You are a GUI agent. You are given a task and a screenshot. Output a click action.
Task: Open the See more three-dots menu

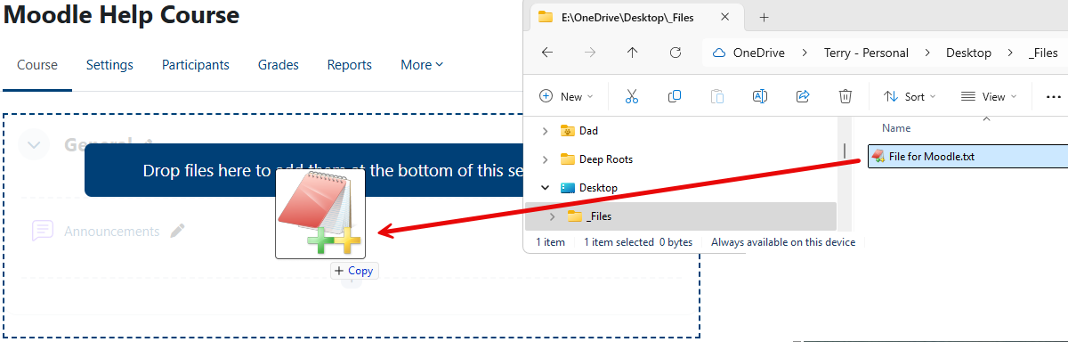[1054, 96]
